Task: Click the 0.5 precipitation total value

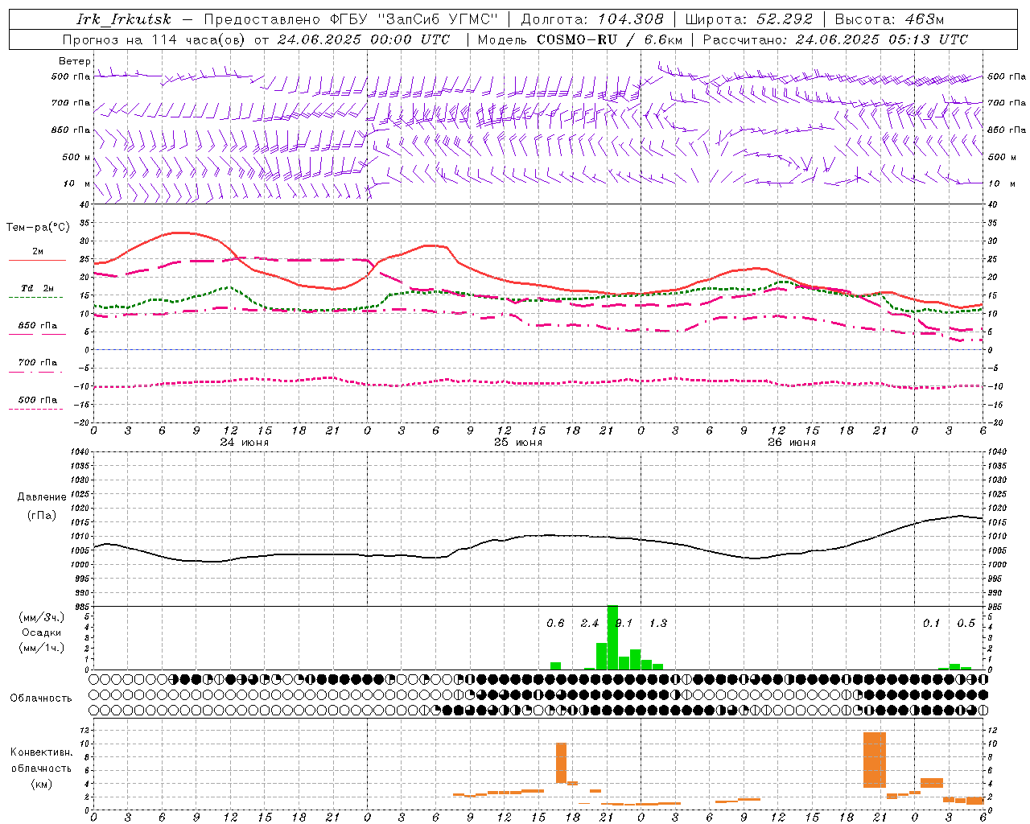Action: (966, 623)
